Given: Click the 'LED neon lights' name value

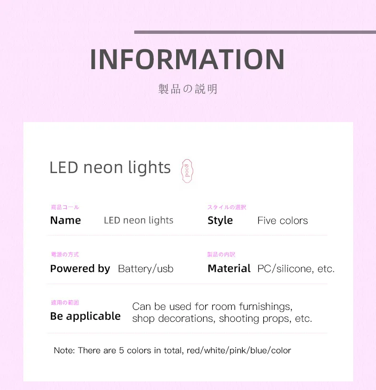Looking at the screenshot, I should pyautogui.click(x=139, y=220).
